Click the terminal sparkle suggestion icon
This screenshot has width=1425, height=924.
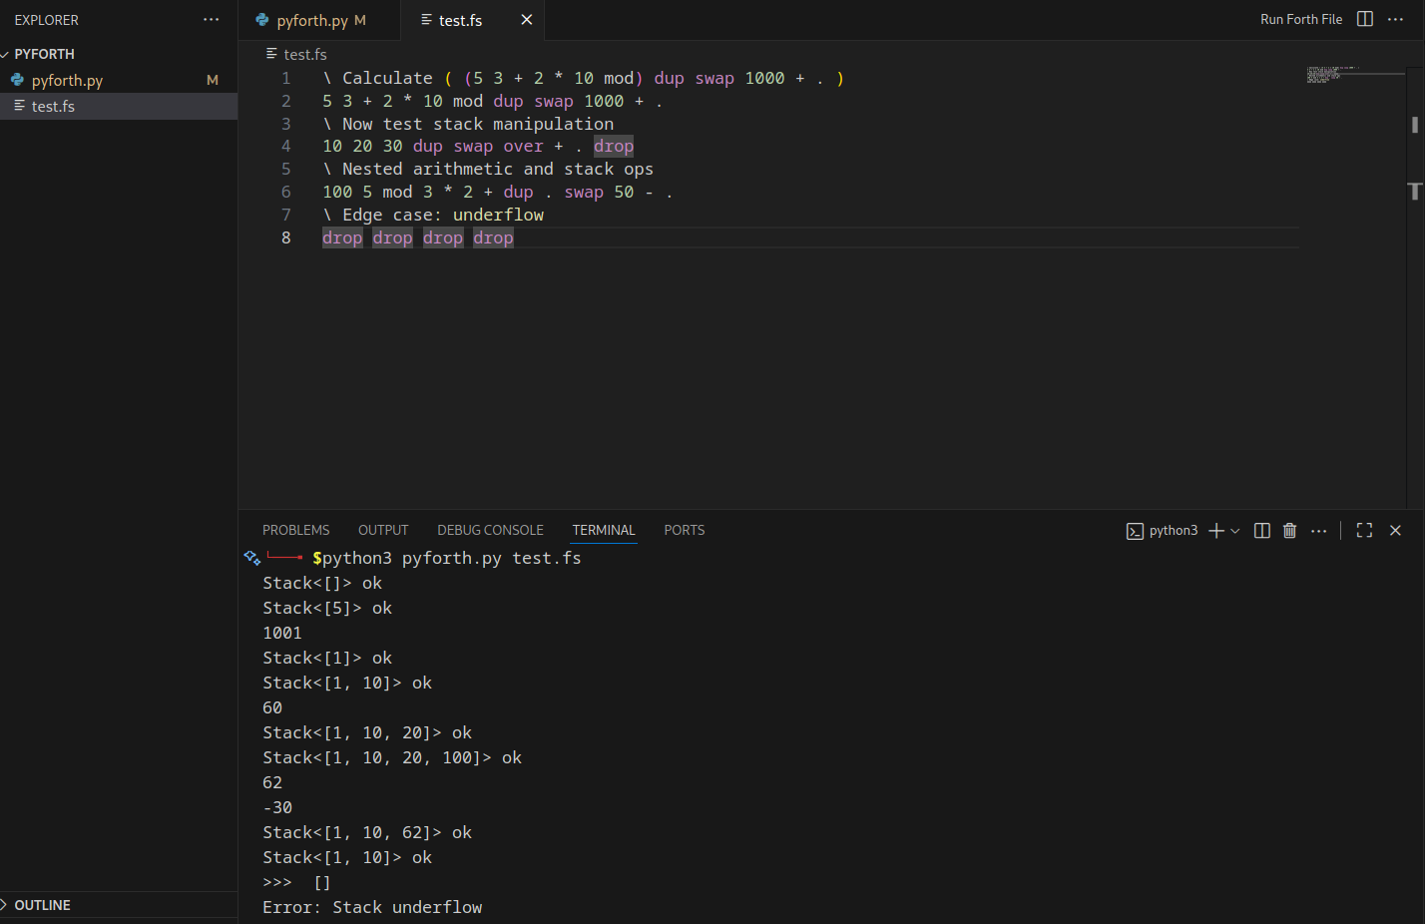click(x=251, y=558)
